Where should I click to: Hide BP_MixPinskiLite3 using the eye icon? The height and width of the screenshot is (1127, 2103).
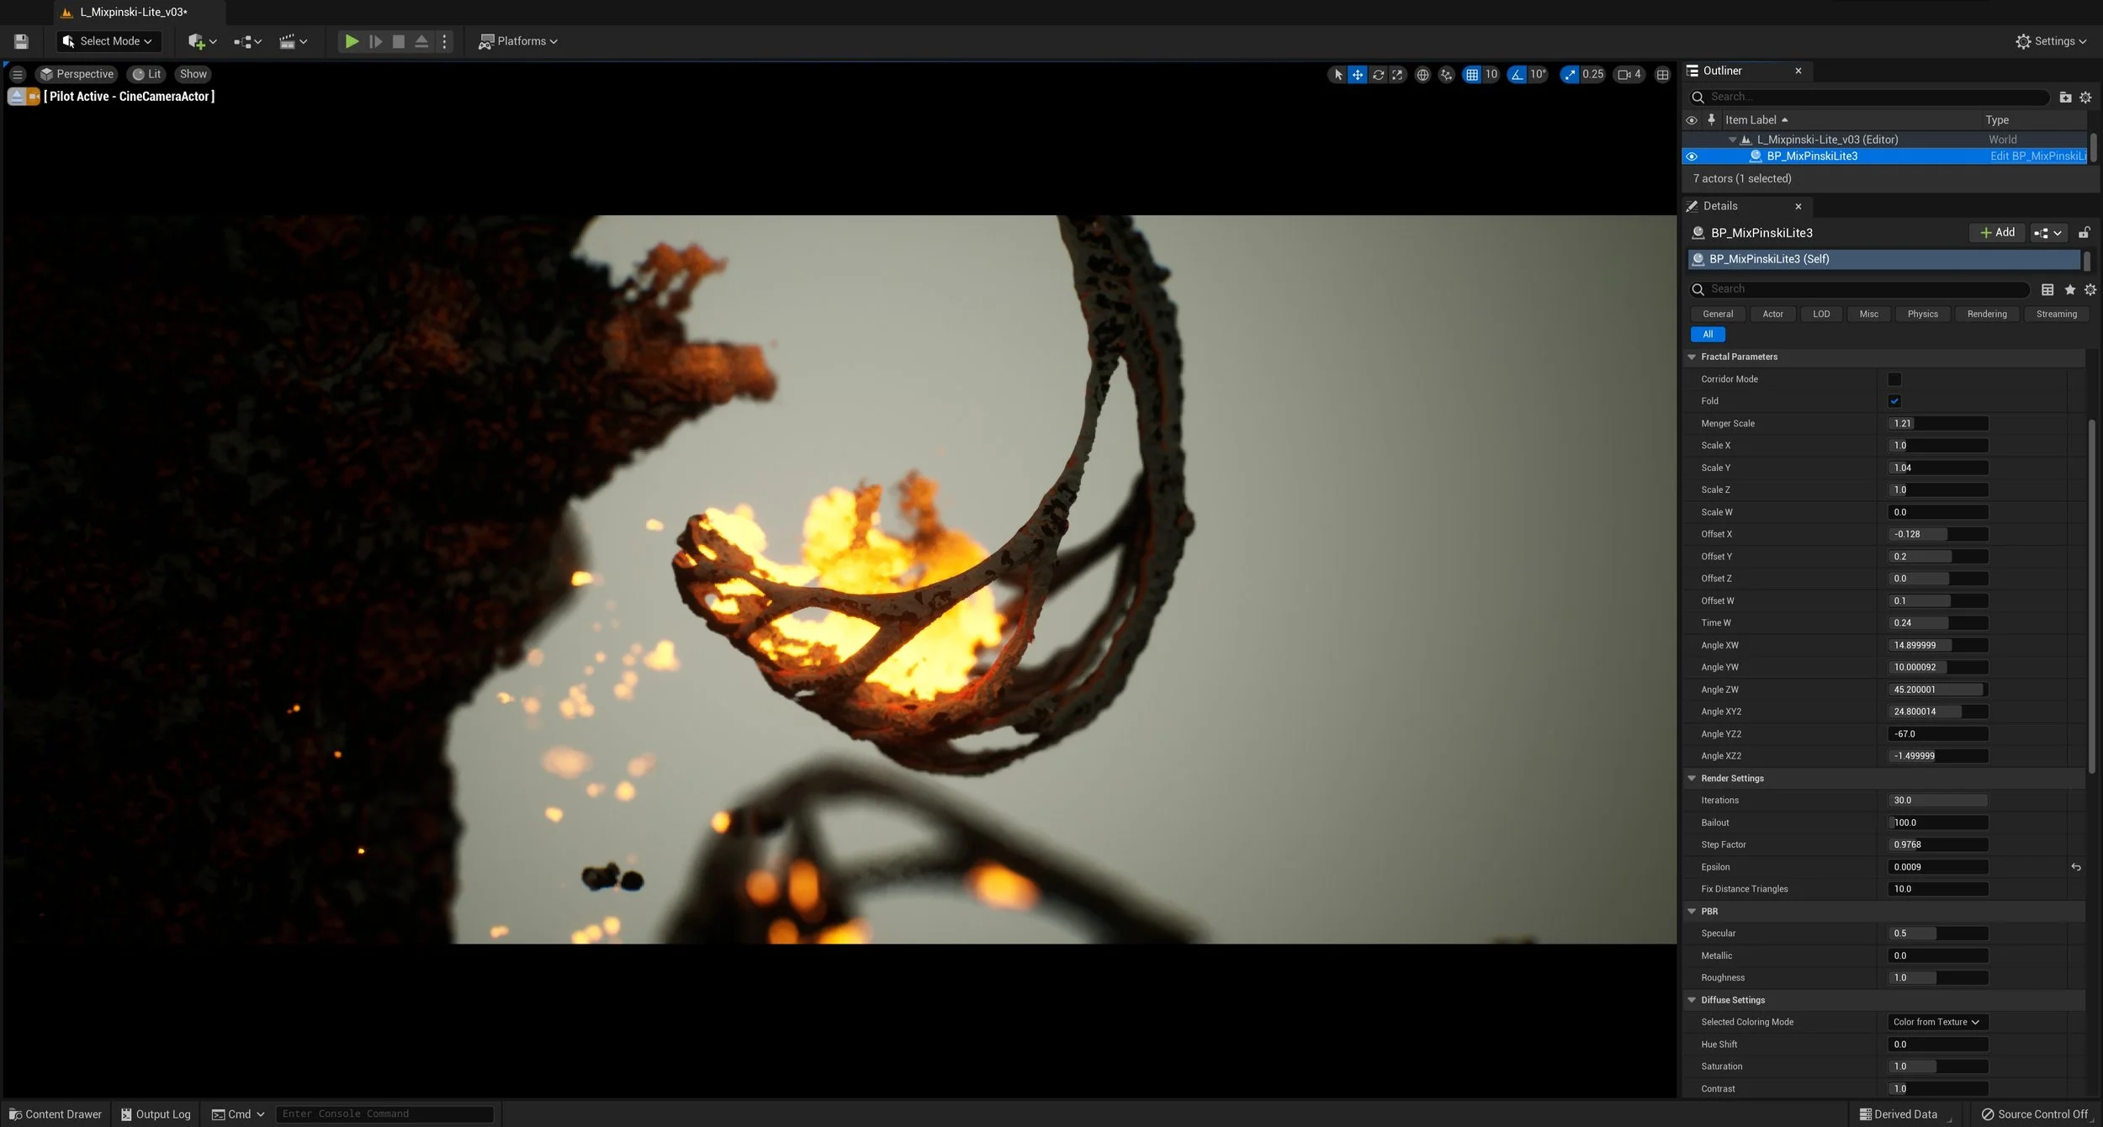coord(1692,156)
